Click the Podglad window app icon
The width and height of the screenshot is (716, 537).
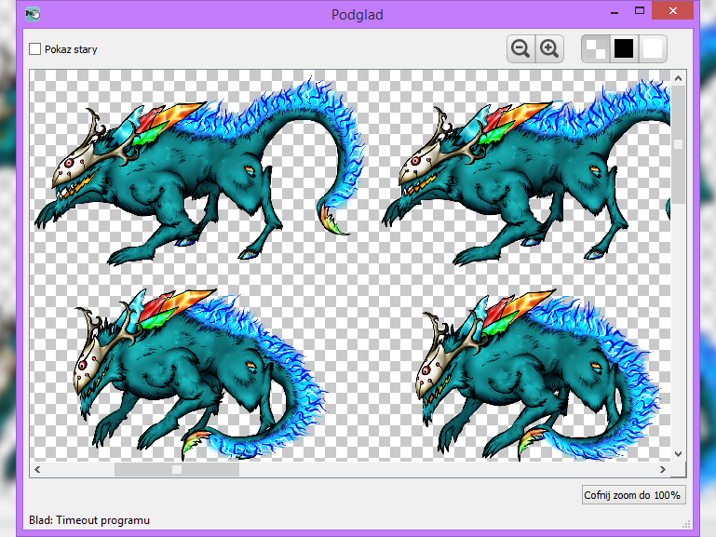tap(33, 14)
